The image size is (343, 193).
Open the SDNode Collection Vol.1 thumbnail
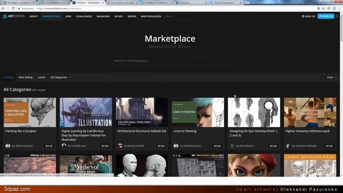coord(30,165)
